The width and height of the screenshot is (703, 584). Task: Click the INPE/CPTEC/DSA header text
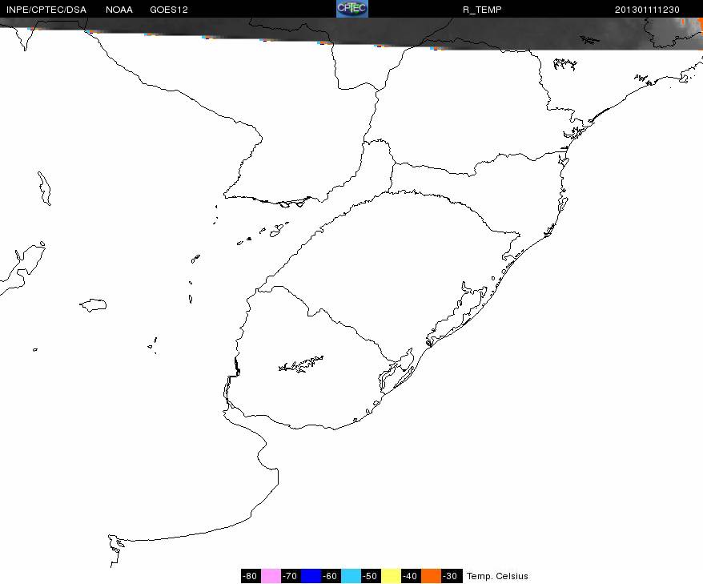(x=46, y=10)
